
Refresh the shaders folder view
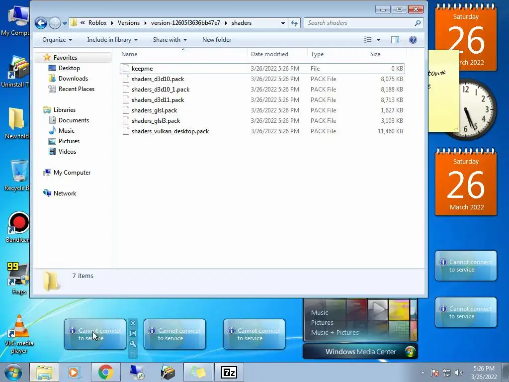[294, 23]
